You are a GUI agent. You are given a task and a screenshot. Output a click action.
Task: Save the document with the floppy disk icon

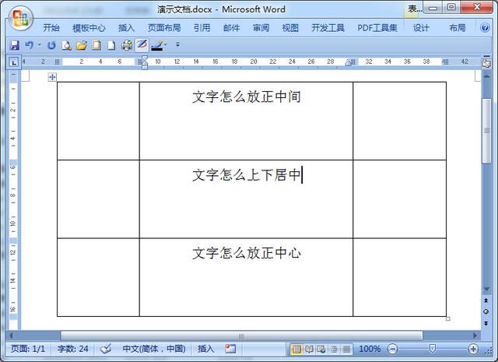point(14,45)
